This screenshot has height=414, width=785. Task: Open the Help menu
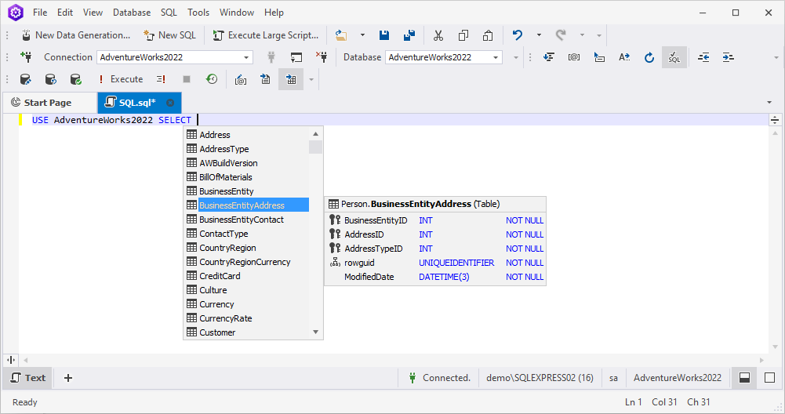(x=274, y=13)
